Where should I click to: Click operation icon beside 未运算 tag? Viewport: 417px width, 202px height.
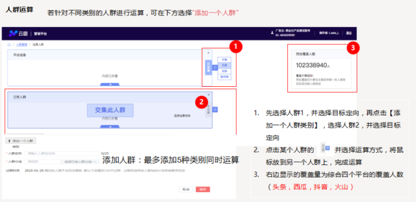(x=215, y=109)
